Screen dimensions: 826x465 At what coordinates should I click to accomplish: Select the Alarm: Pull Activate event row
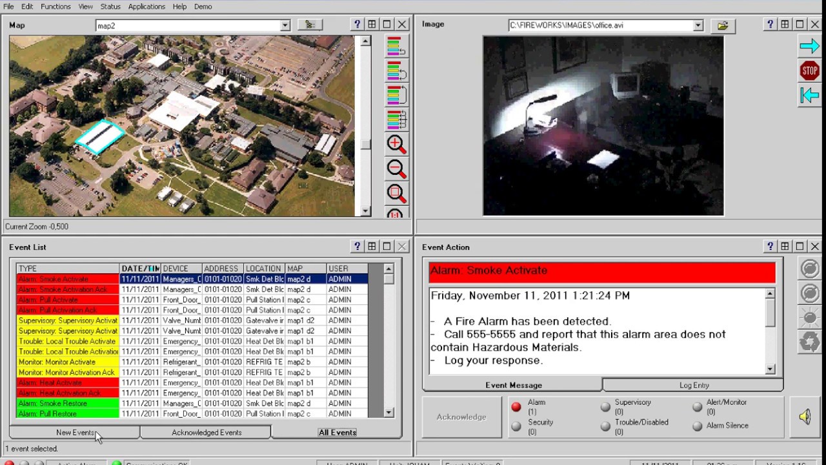click(192, 300)
